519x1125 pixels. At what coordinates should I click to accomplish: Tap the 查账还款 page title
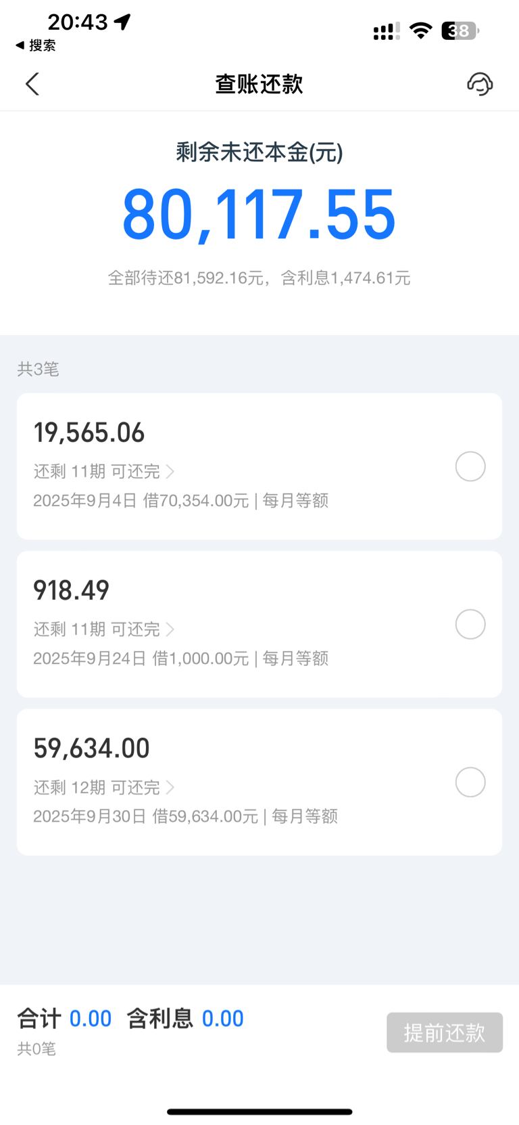pyautogui.click(x=259, y=84)
